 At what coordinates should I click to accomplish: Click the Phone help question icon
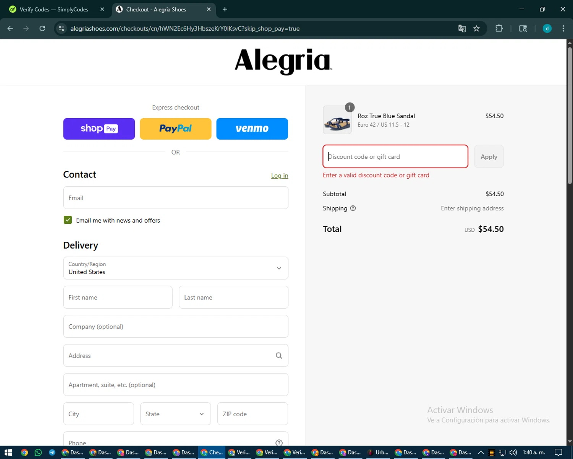(279, 443)
